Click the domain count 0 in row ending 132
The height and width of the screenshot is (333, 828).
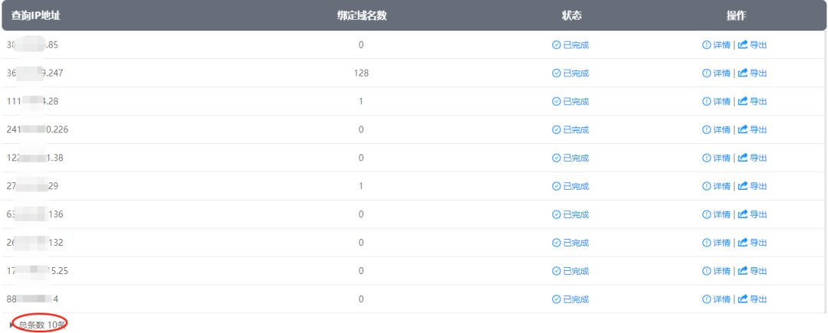tap(361, 243)
